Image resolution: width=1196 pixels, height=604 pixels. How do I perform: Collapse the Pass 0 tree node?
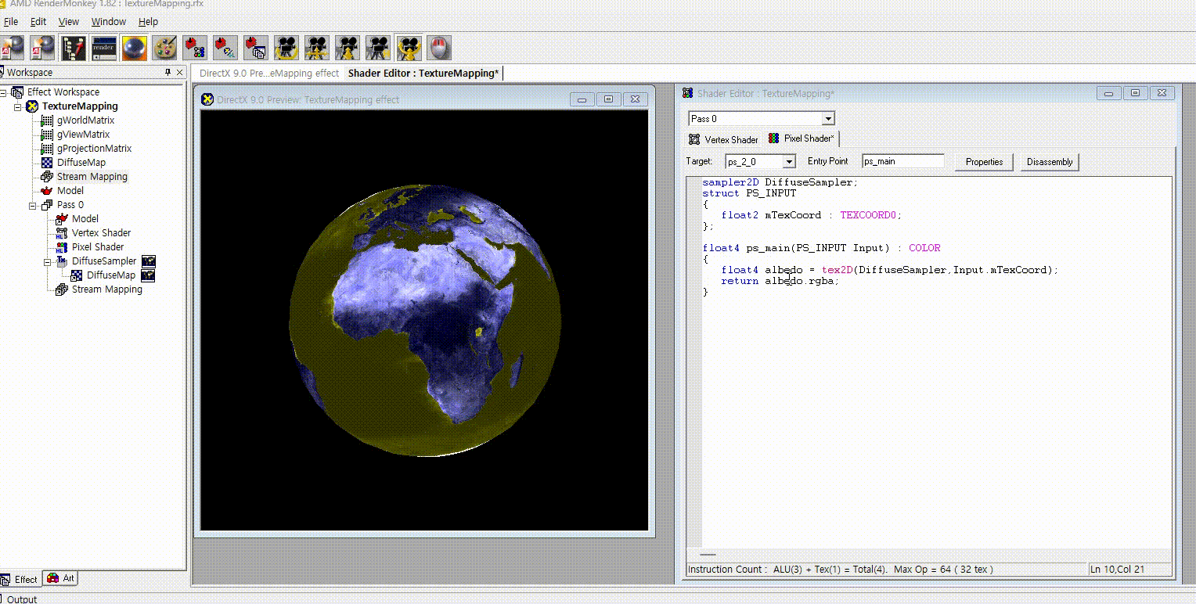tap(33, 205)
